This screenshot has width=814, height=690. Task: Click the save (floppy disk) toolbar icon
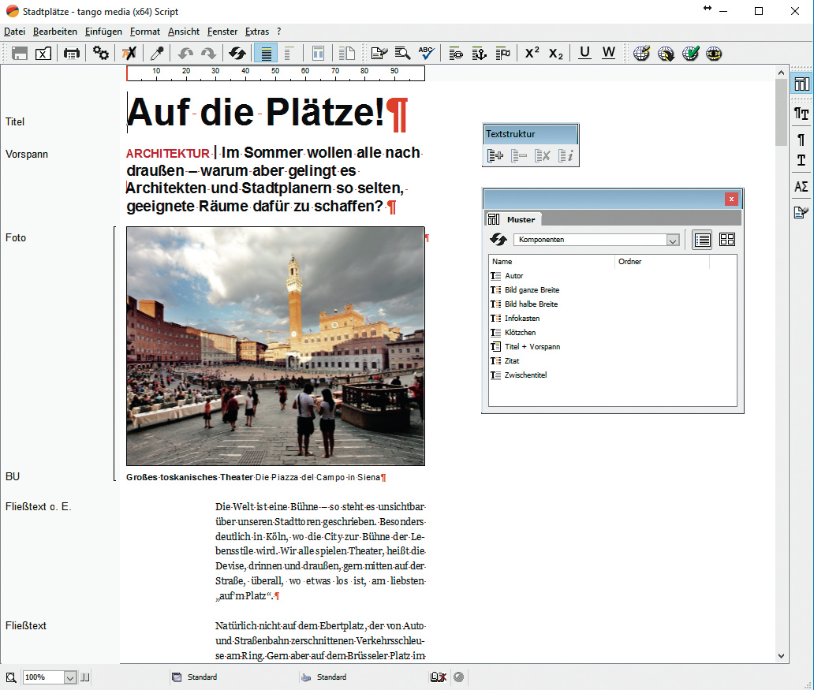coord(20,54)
